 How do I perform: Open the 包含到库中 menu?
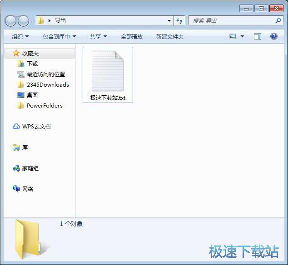[59, 36]
